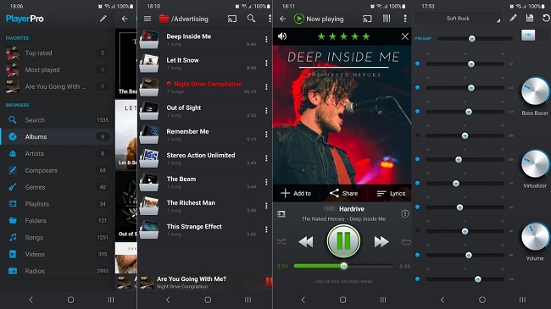Screen dimensions: 551x309
Task: Tap the Folders icon in sidebar
Action: (x=13, y=220)
